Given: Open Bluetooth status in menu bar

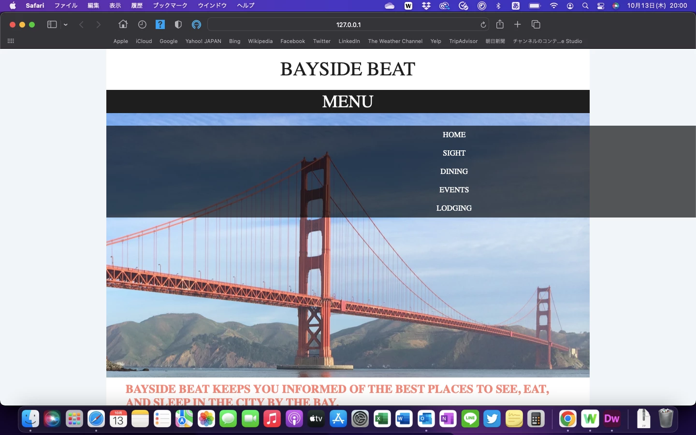Looking at the screenshot, I should pos(498,6).
